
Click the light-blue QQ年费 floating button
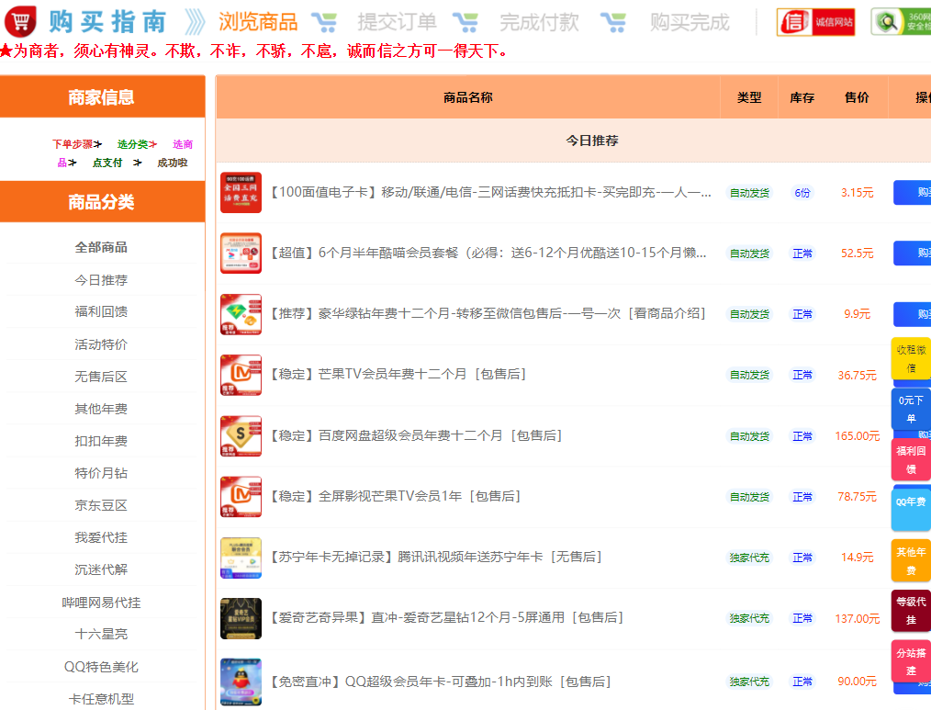coord(911,509)
